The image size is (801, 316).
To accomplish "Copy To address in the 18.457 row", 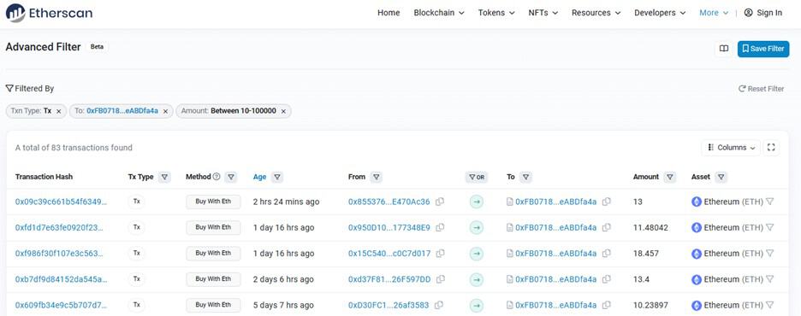I will [x=607, y=254].
